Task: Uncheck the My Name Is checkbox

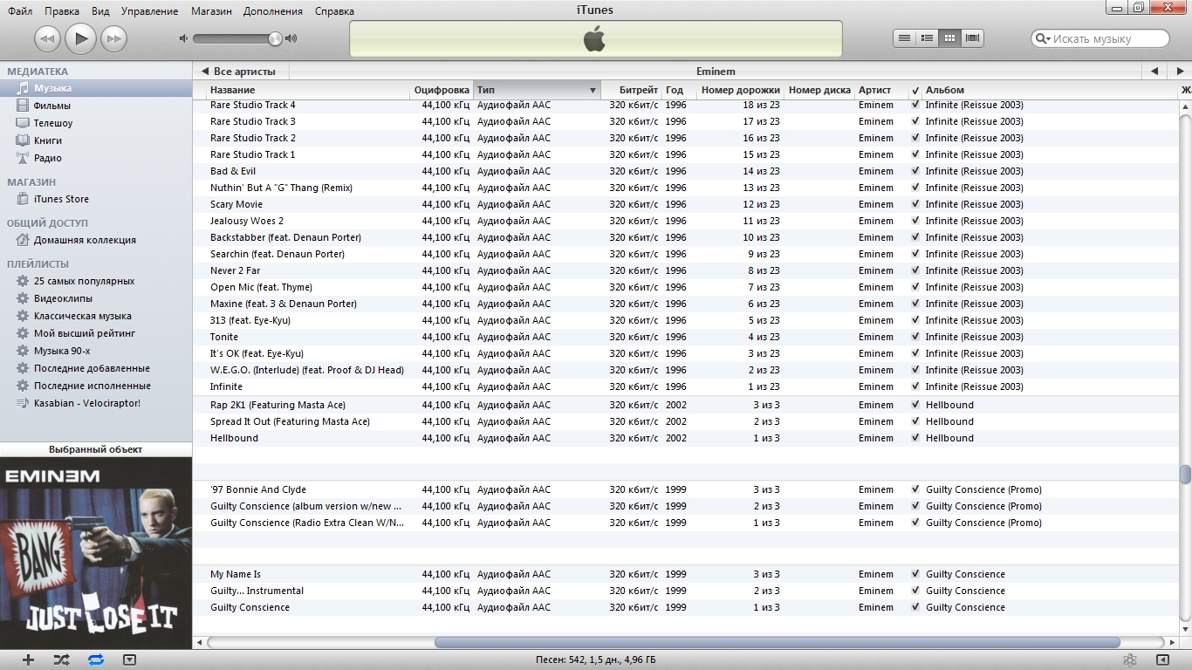Action: click(915, 574)
